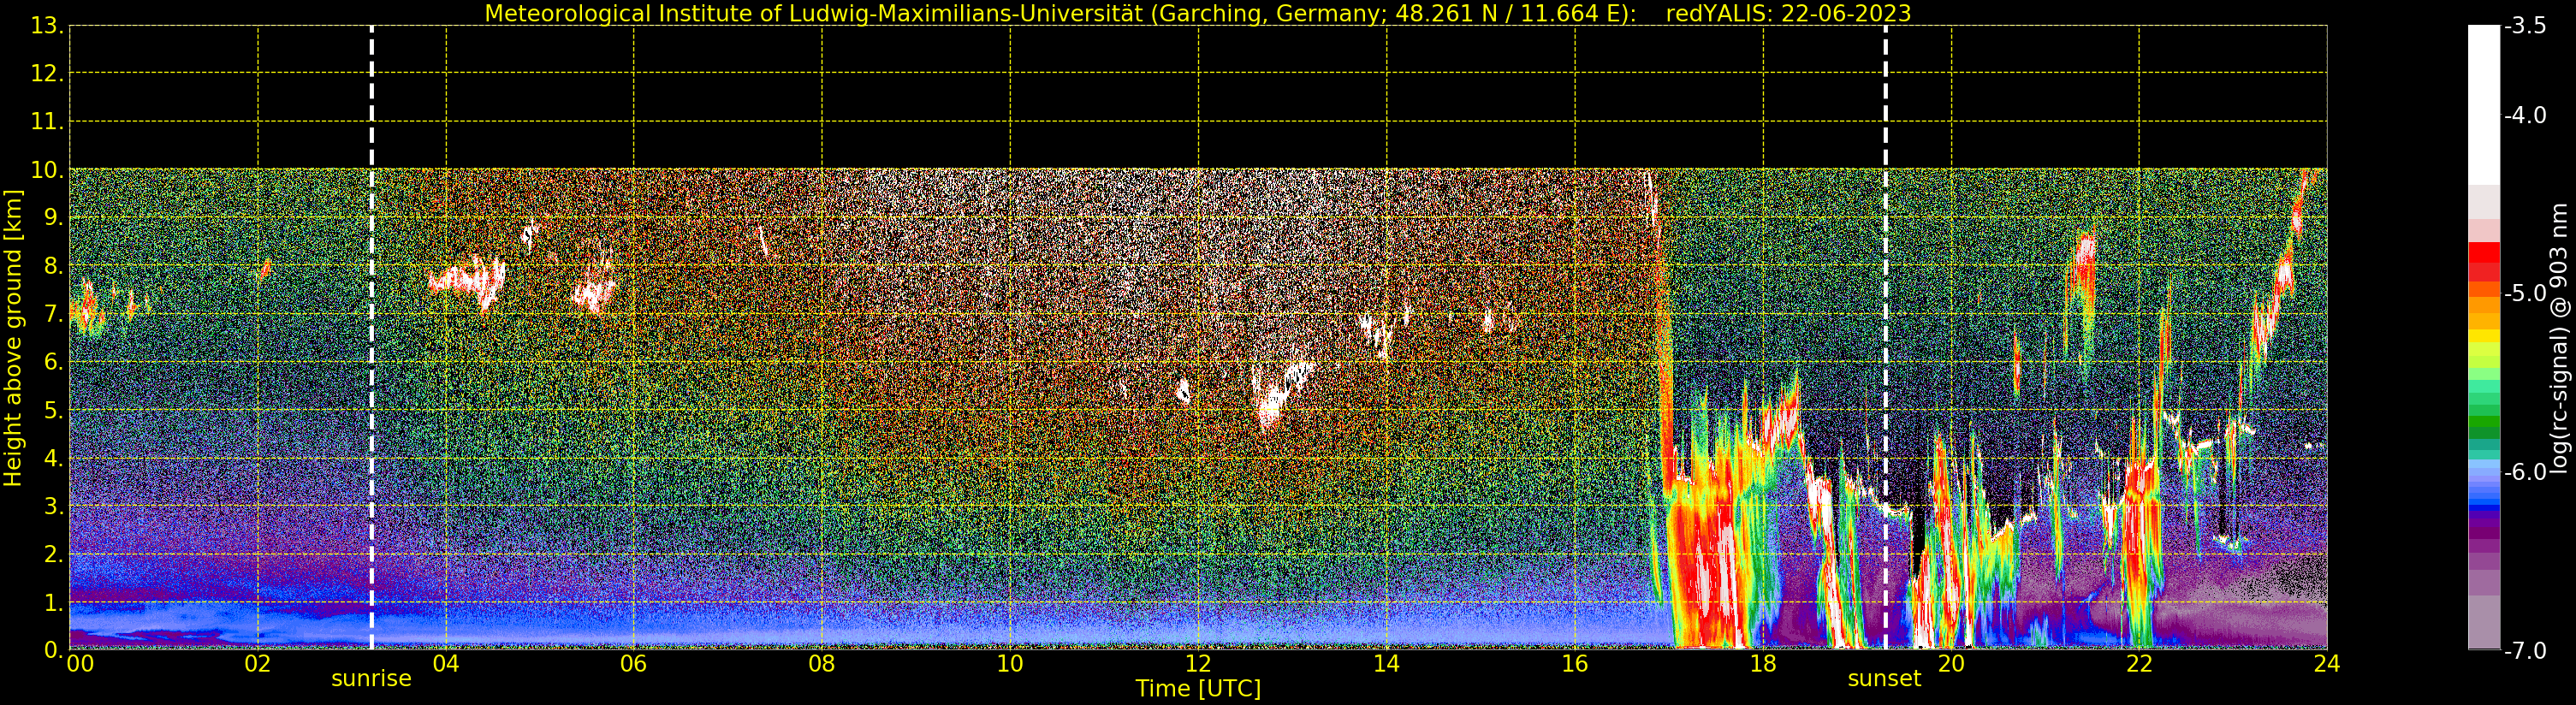Click the time axis tick label 14
This screenshot has height=705, width=2576.
(1386, 664)
